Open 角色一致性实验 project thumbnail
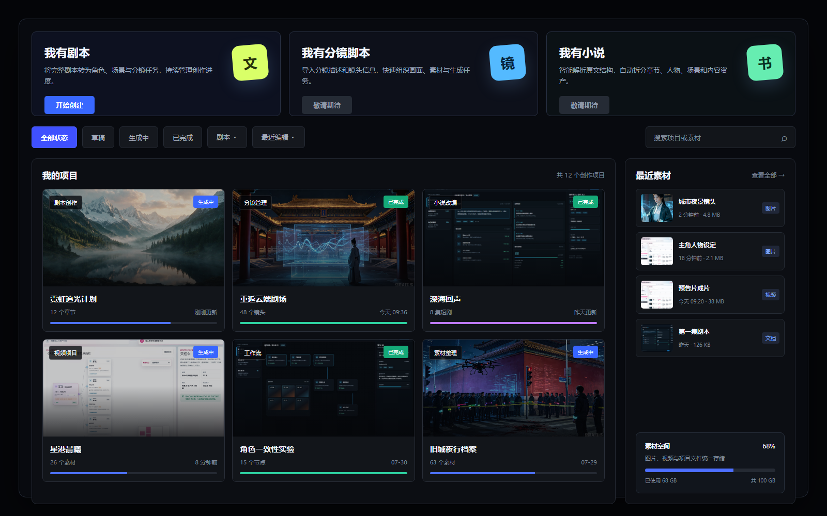 pos(324,388)
